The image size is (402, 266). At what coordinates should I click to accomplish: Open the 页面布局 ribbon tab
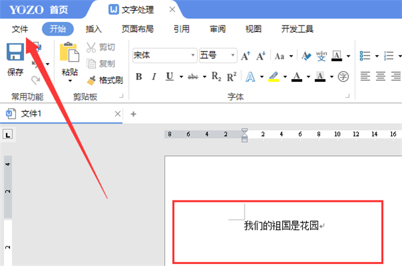[x=137, y=29]
